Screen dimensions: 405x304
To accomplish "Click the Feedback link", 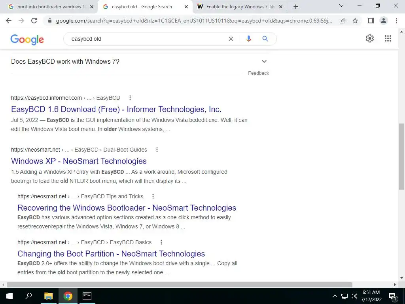I will click(x=258, y=73).
